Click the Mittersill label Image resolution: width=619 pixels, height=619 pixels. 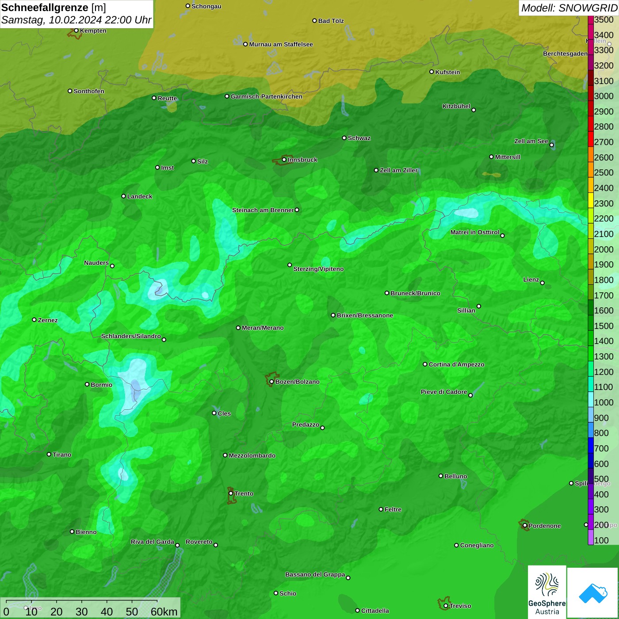(x=508, y=157)
